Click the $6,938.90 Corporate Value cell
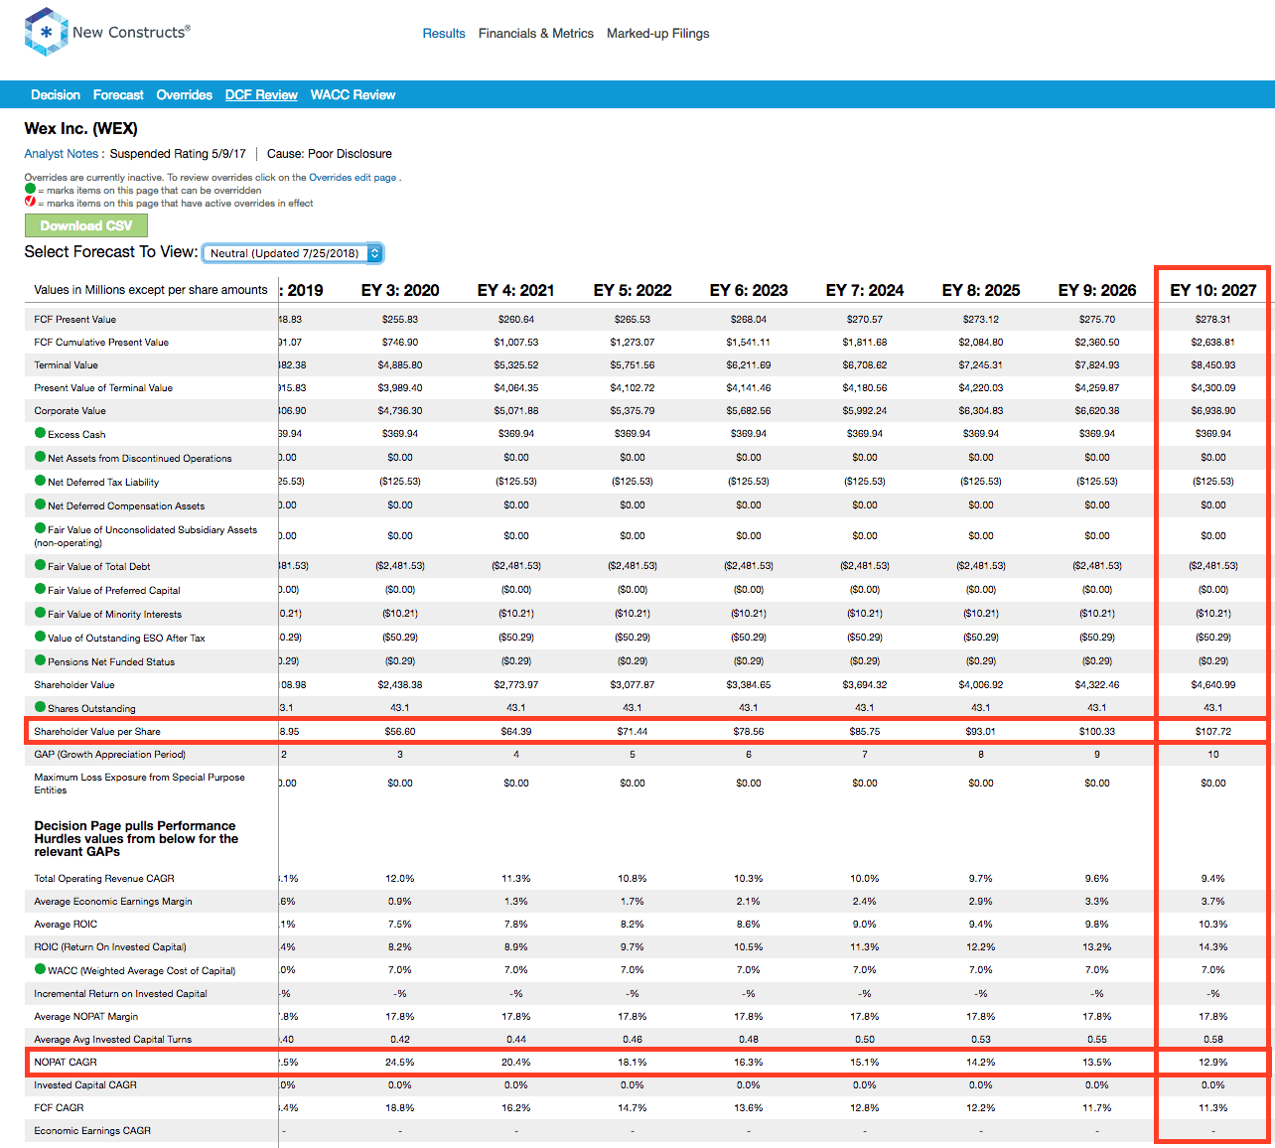1275x1148 pixels. click(x=1213, y=410)
